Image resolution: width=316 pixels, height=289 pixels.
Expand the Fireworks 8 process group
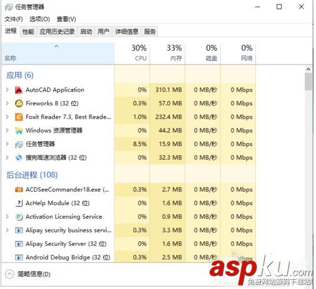pyautogui.click(x=8, y=103)
